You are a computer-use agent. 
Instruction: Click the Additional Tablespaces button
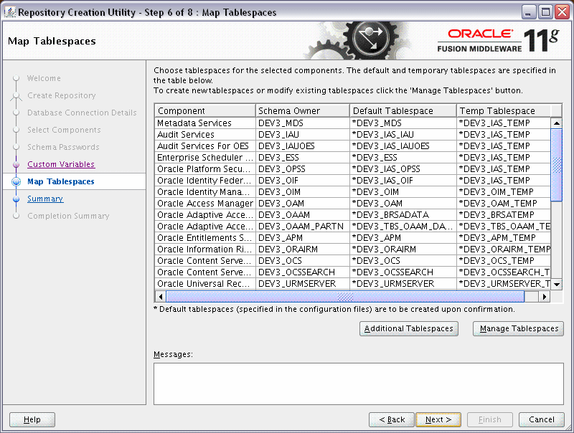408,328
